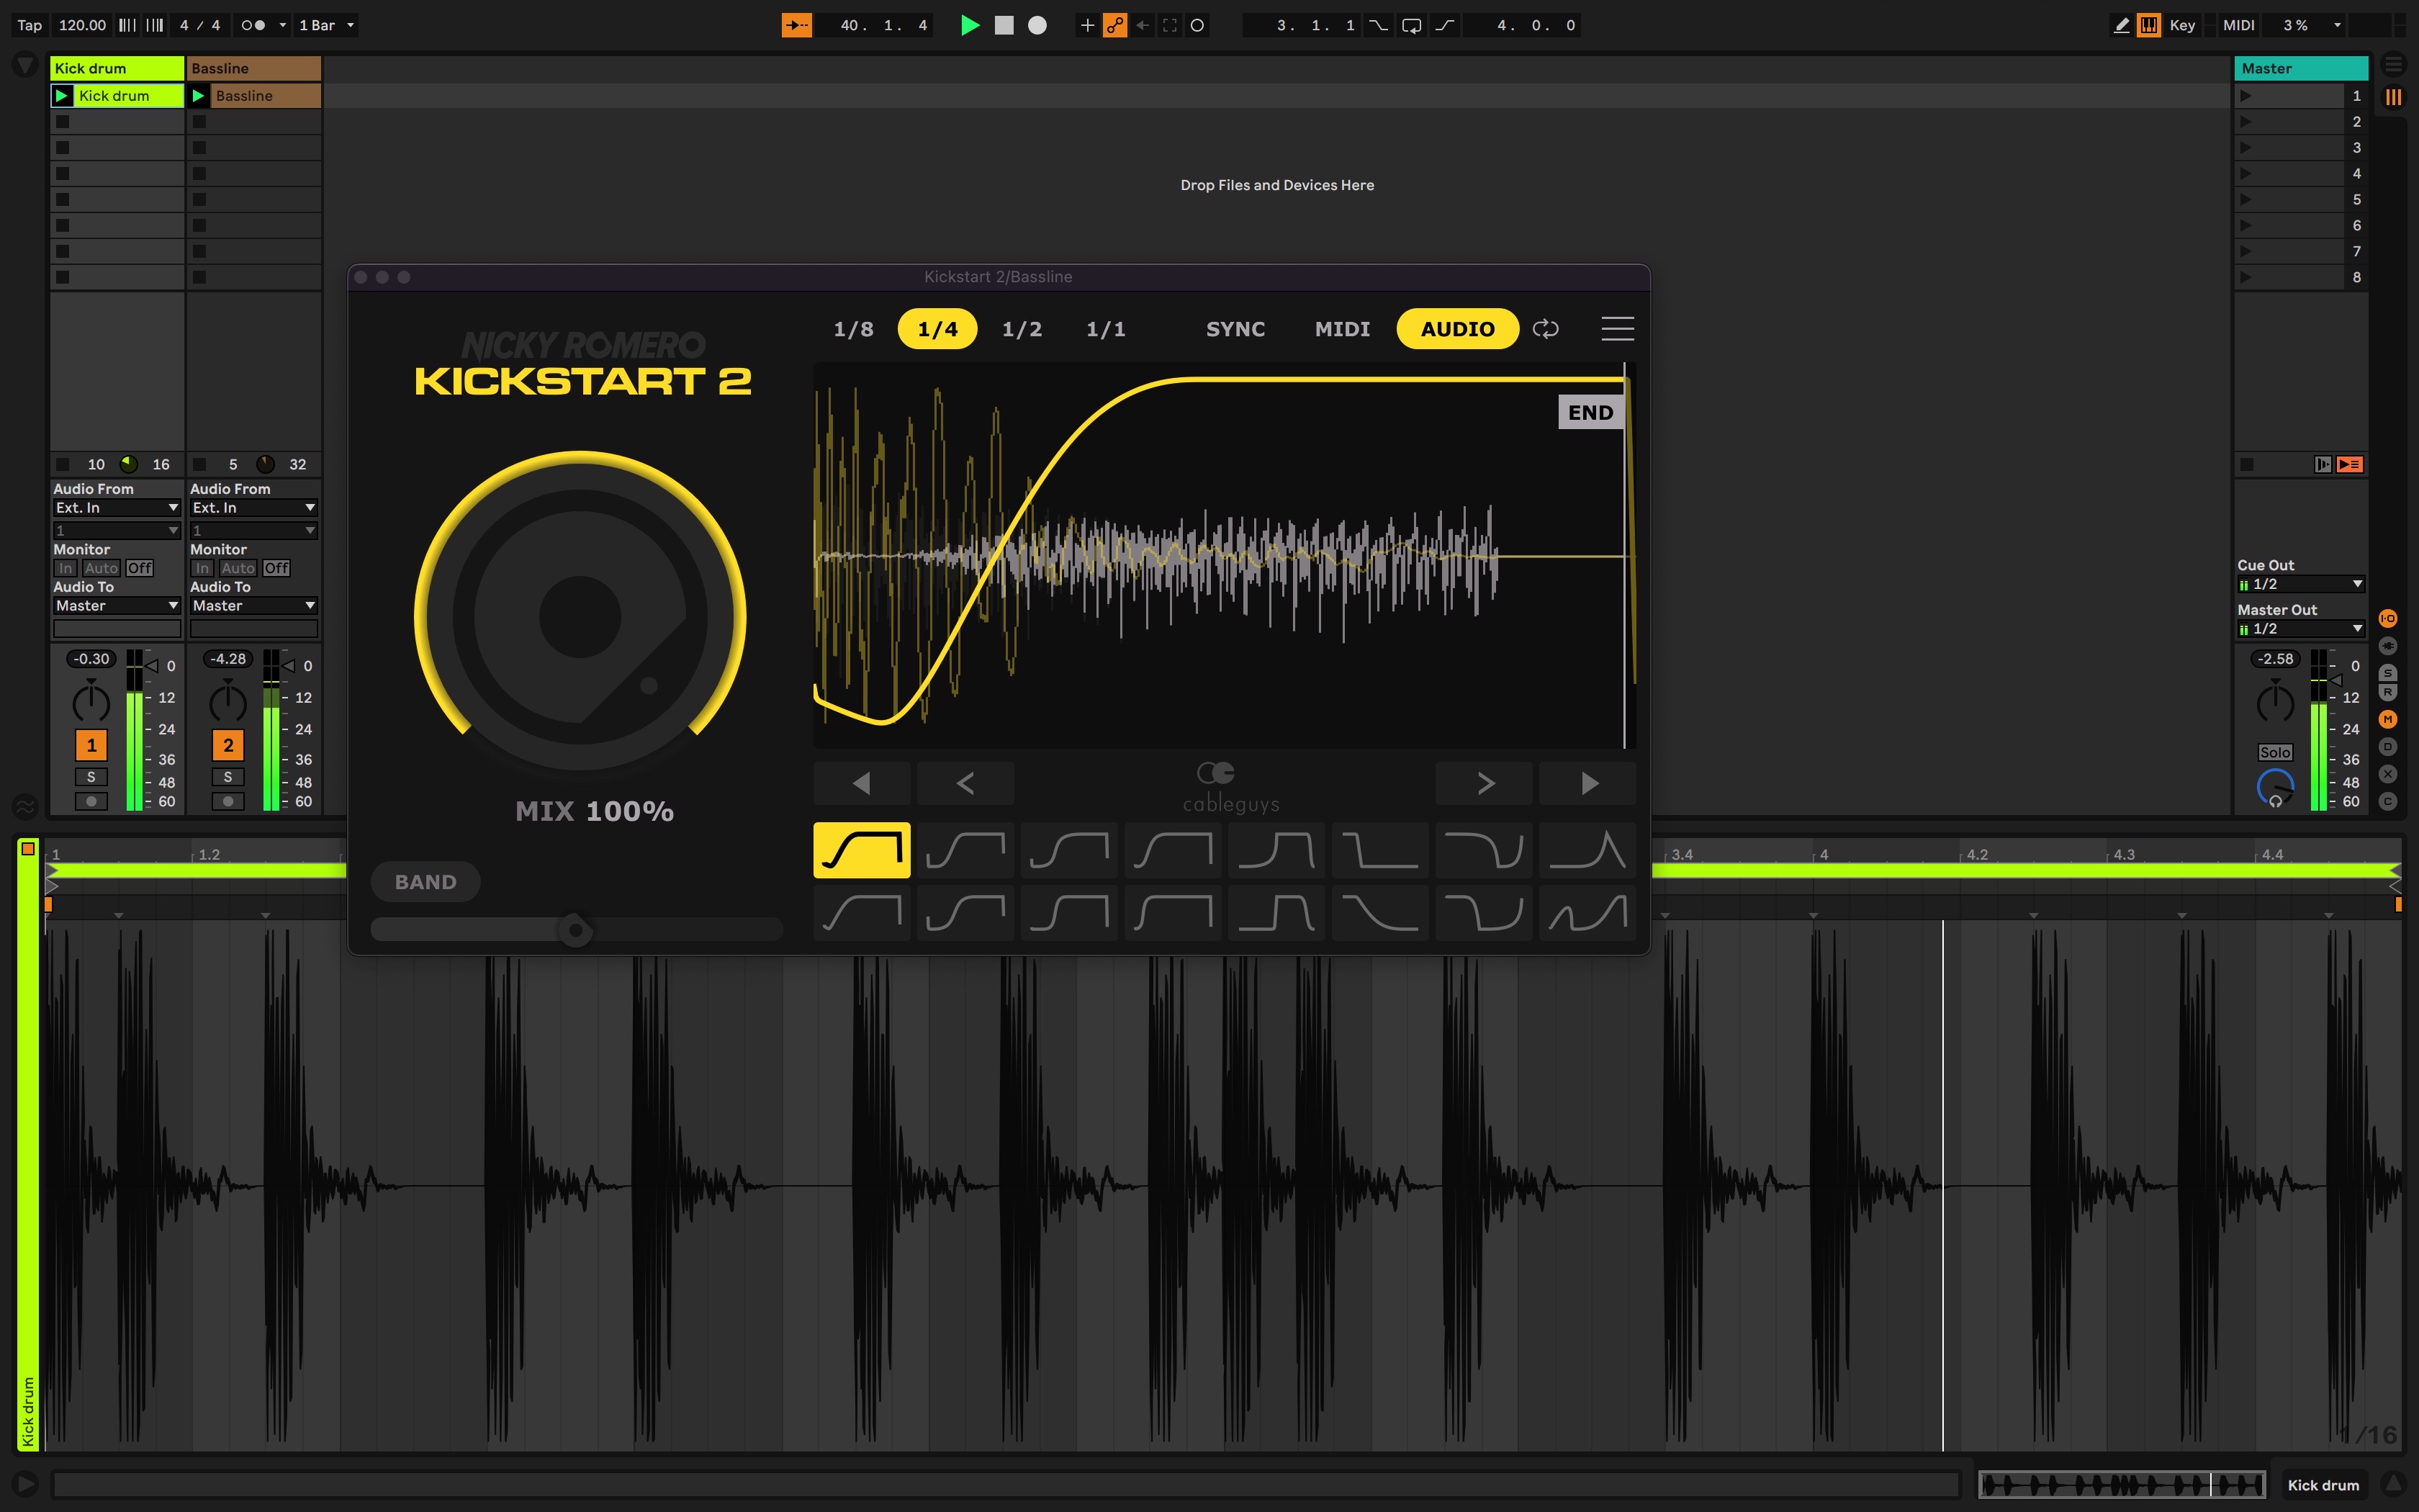Click the left chevron below the waveform
This screenshot has height=1512, width=2419.
[965, 783]
